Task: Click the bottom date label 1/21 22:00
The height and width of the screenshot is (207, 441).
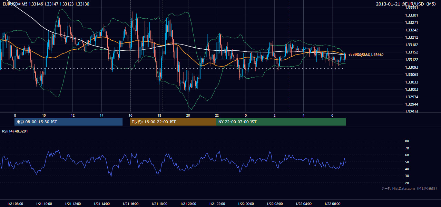Action: [217, 204]
